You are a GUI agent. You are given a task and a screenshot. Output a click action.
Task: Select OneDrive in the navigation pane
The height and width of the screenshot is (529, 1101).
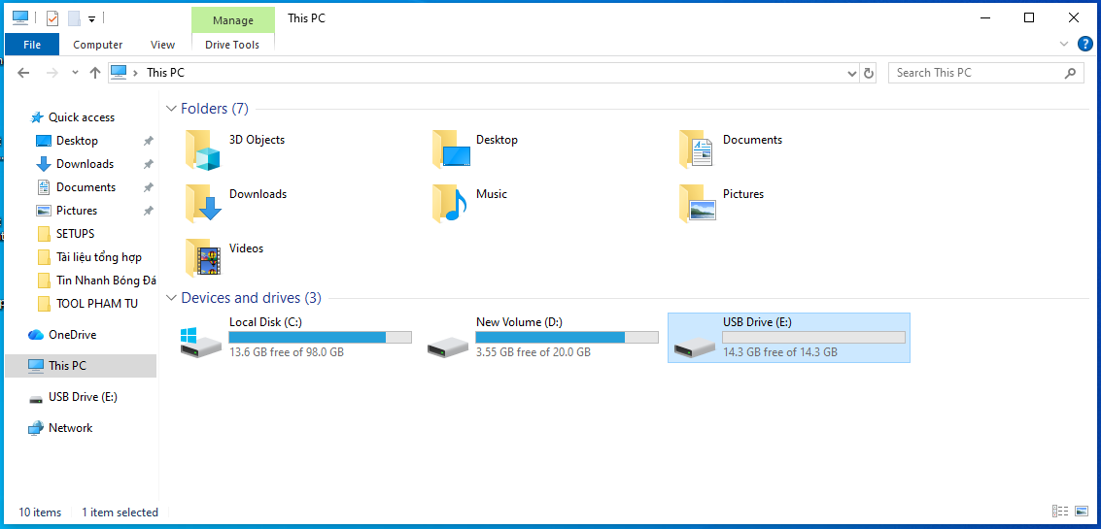[x=72, y=335]
